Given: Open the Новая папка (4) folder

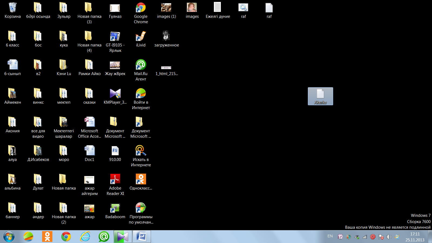Looking at the screenshot, I should pyautogui.click(x=89, y=42).
